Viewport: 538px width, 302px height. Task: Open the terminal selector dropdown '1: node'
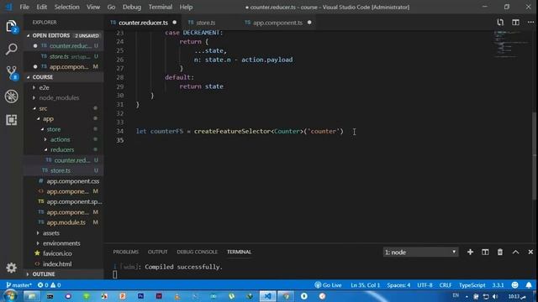pos(420,253)
